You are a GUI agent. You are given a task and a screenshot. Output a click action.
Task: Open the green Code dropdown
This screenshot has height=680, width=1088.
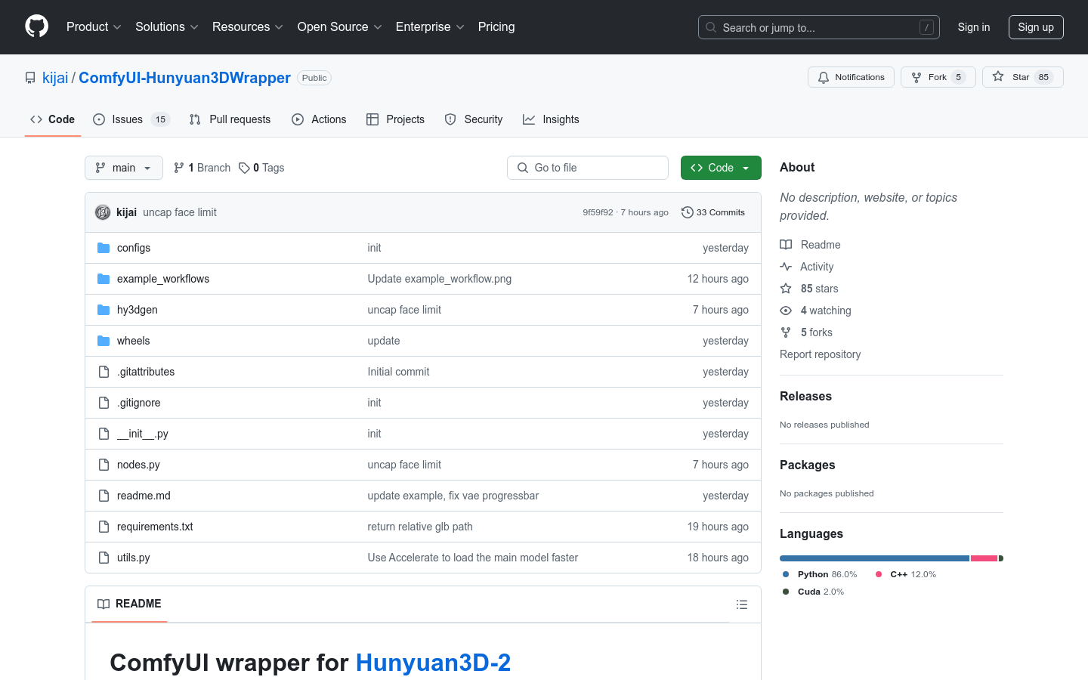click(721, 168)
